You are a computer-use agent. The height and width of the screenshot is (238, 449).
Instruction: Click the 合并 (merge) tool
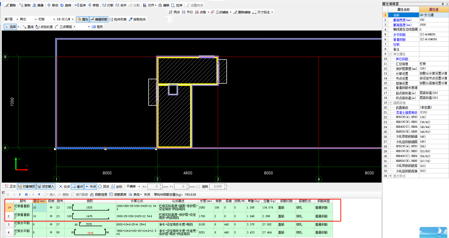[x=121, y=5]
